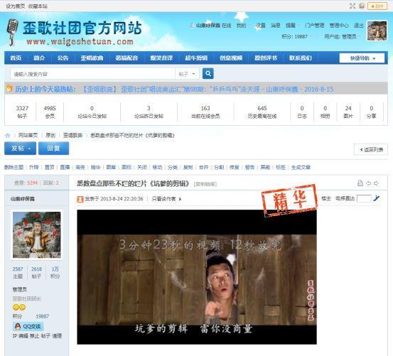
Task: Expand the 快捷导航 dropdown
Action: click(x=362, y=58)
